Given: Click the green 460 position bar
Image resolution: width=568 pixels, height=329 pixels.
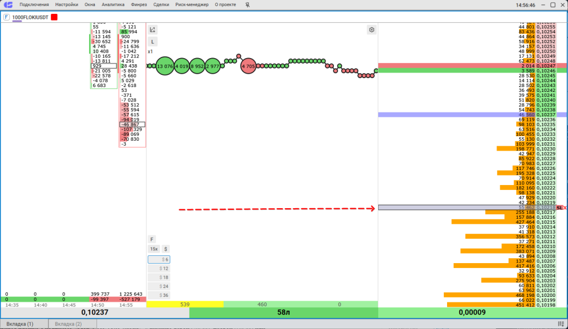Looking at the screenshot, I should (262, 305).
